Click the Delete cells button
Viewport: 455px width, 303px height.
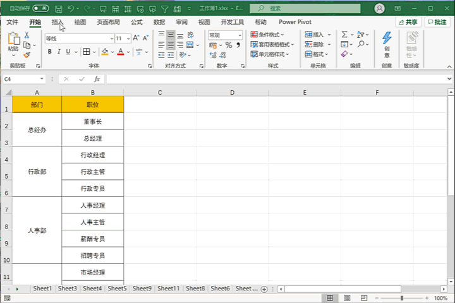point(318,44)
